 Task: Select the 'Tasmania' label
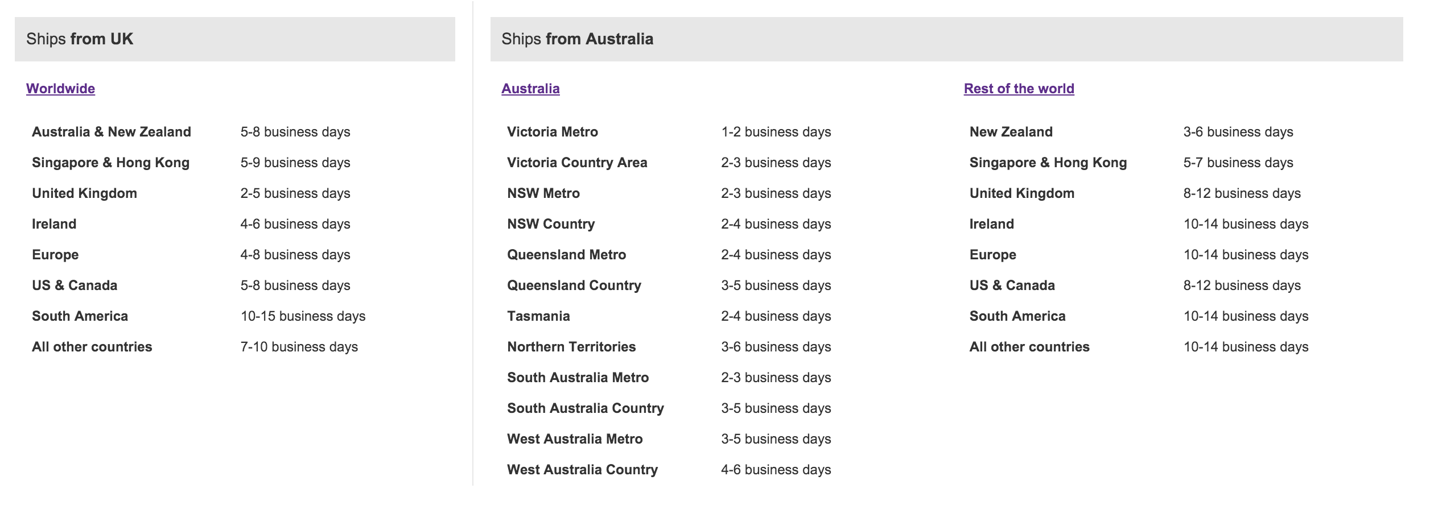(x=538, y=316)
